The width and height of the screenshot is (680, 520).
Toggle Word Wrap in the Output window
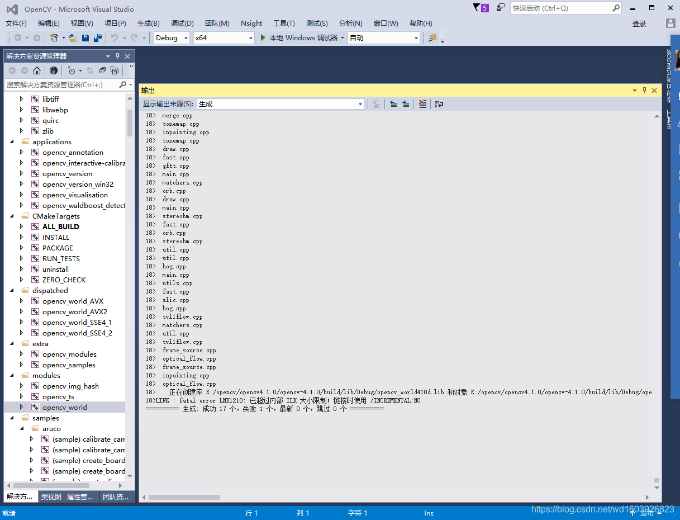[439, 103]
